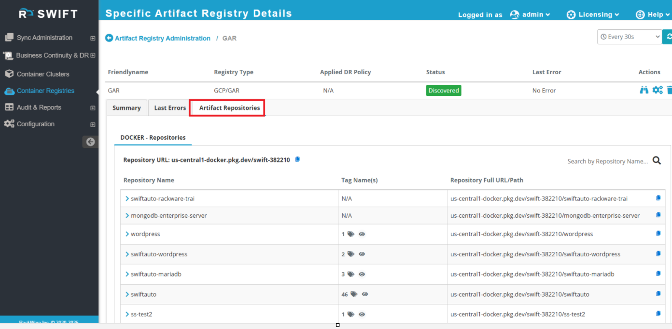Open Audit & Reports menu item
The image size is (672, 329).
click(x=39, y=107)
